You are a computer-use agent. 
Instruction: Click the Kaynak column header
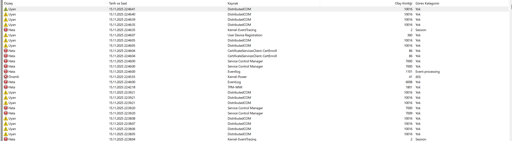(x=233, y=3)
